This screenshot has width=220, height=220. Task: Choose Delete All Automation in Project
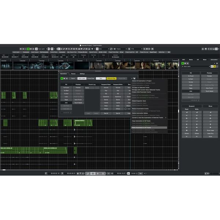142,80
